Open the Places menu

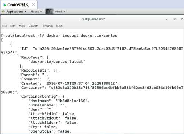coord(36,12)
